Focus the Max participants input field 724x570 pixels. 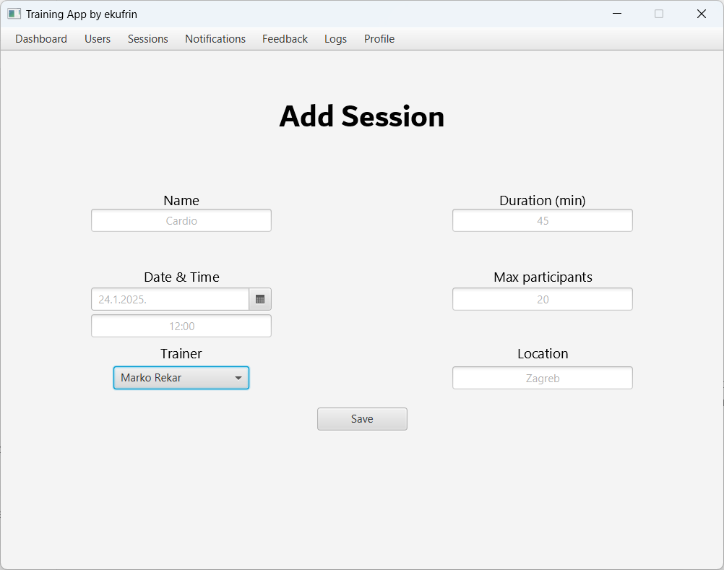click(x=543, y=300)
